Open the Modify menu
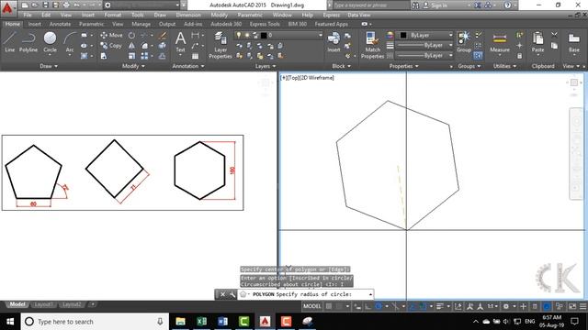 click(x=219, y=15)
